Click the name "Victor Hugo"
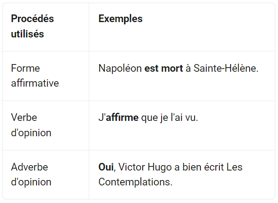278x203 pixels. [x=140, y=167]
